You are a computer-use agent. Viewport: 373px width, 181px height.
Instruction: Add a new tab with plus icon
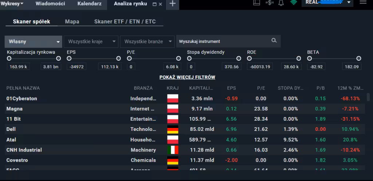click(172, 4)
